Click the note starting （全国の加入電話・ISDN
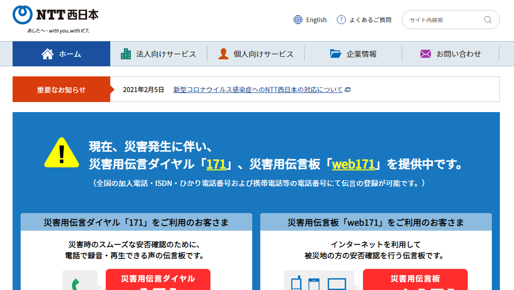Screen dimensions: 514x290 point(259,183)
